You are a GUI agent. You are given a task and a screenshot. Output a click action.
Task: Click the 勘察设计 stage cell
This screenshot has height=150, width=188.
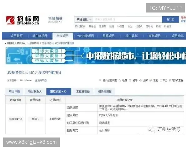click(55, 119)
